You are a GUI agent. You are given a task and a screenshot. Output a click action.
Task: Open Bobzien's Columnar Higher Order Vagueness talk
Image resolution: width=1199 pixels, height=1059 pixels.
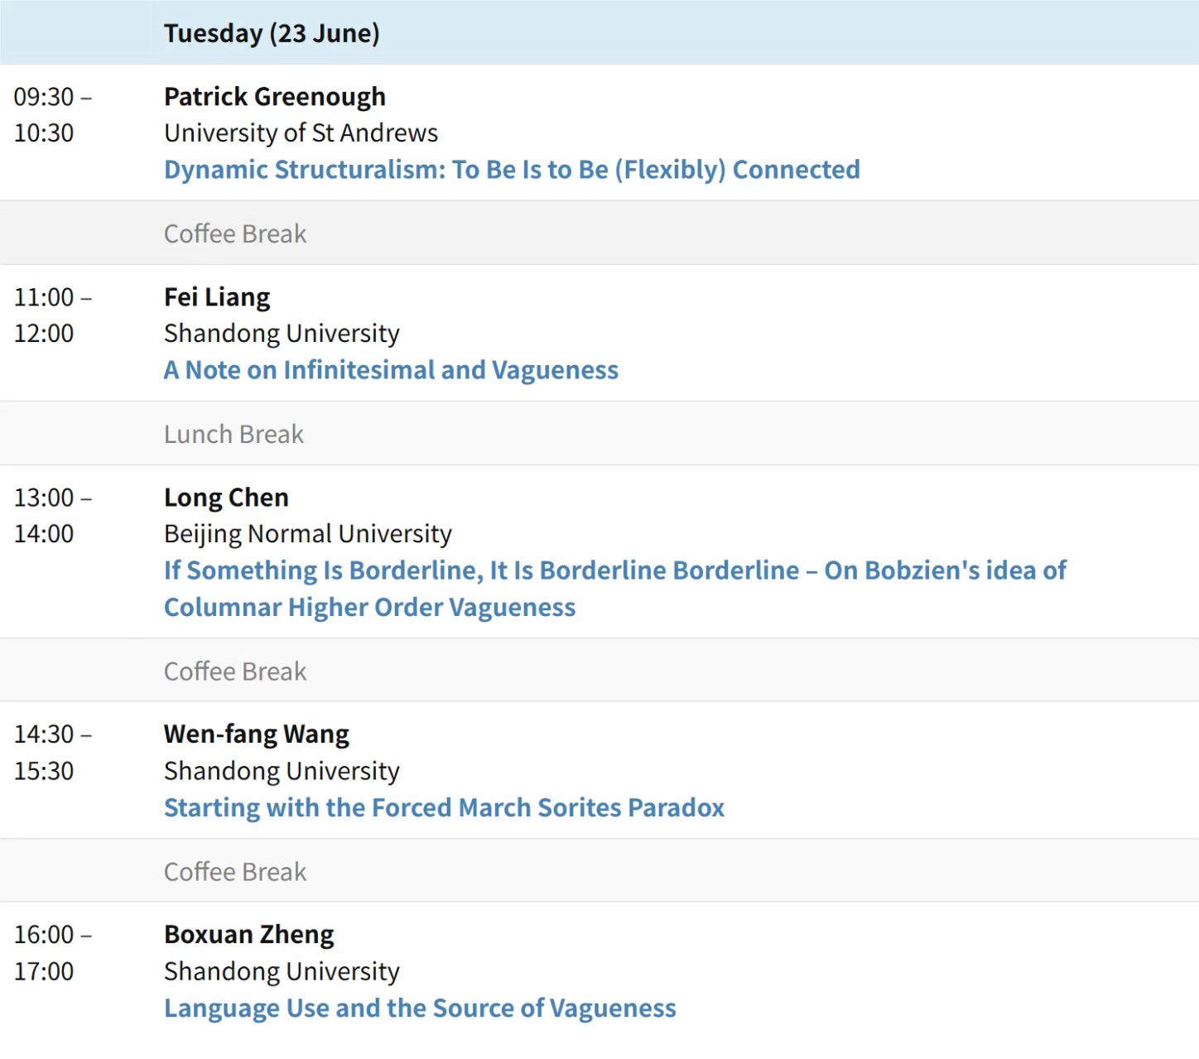[x=614, y=589]
